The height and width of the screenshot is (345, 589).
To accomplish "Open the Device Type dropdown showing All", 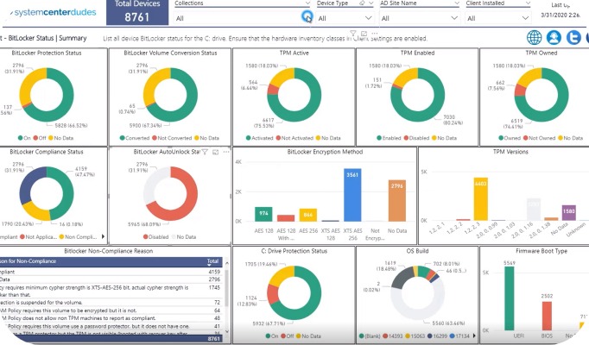I will tap(345, 18).
